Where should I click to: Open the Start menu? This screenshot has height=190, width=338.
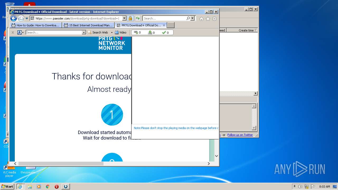[x=7, y=186]
